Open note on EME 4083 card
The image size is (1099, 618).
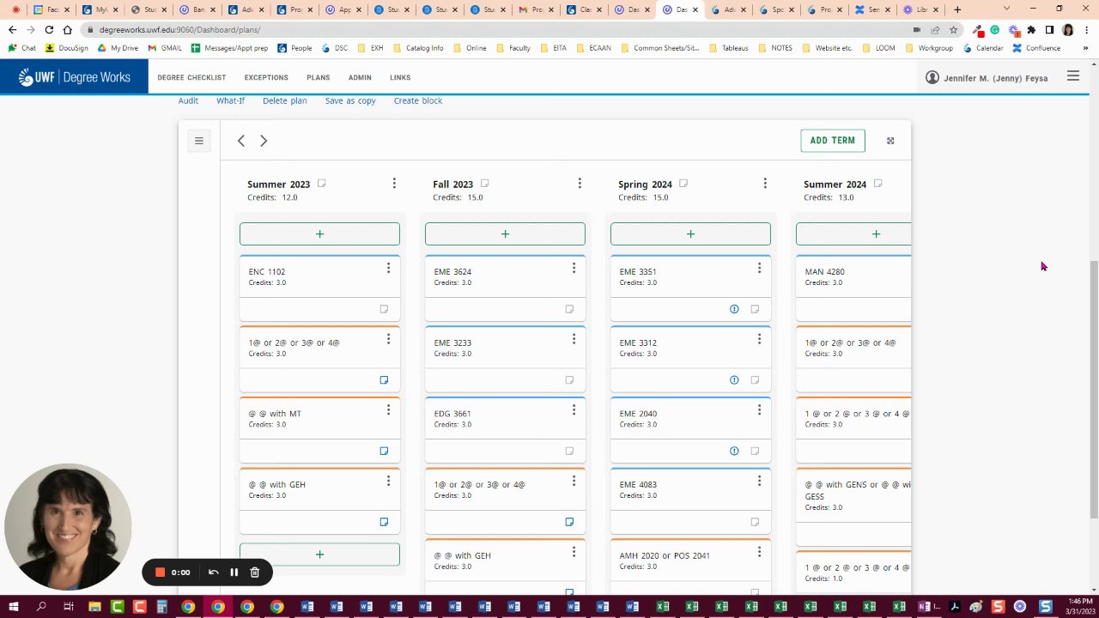[x=755, y=522]
